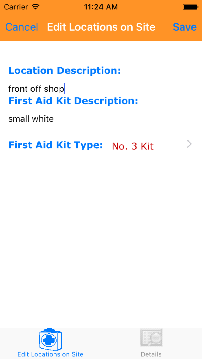The height and width of the screenshot is (359, 202).
Task: Tap the First Aid Kit Type label
Action: (x=56, y=145)
